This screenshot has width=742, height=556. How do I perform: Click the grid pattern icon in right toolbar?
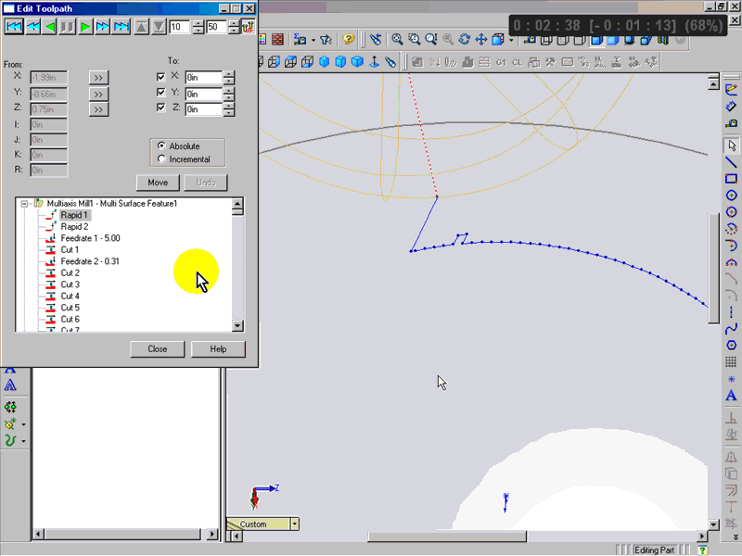coord(732,361)
